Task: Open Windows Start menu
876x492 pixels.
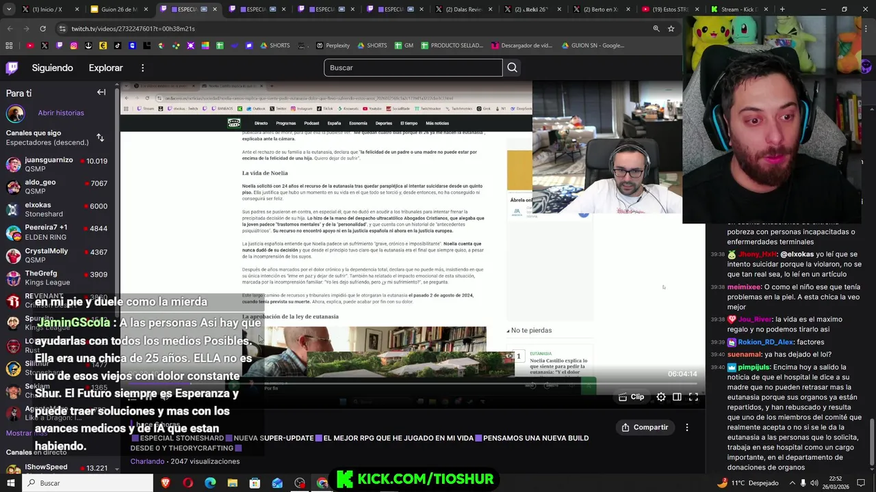Action: (x=10, y=482)
